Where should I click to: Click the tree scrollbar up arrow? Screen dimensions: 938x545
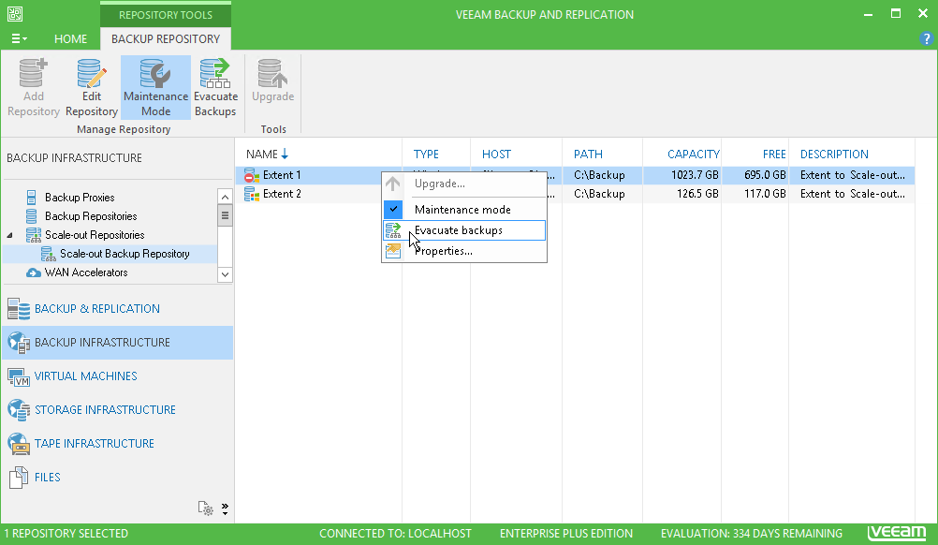[225, 197]
